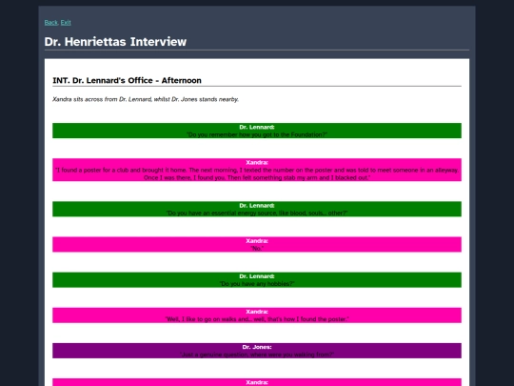This screenshot has height=386, width=514.
Task: Click the Back link
Action: coord(50,23)
